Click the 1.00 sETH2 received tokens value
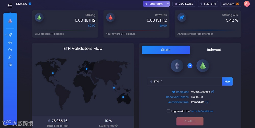 click(197, 97)
